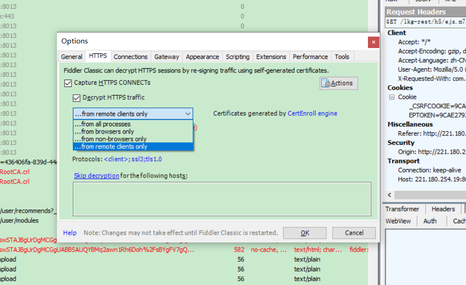Screen dimensions: 466x285
Task: Choose '...from remote clients only' in list
Action: pos(133,146)
